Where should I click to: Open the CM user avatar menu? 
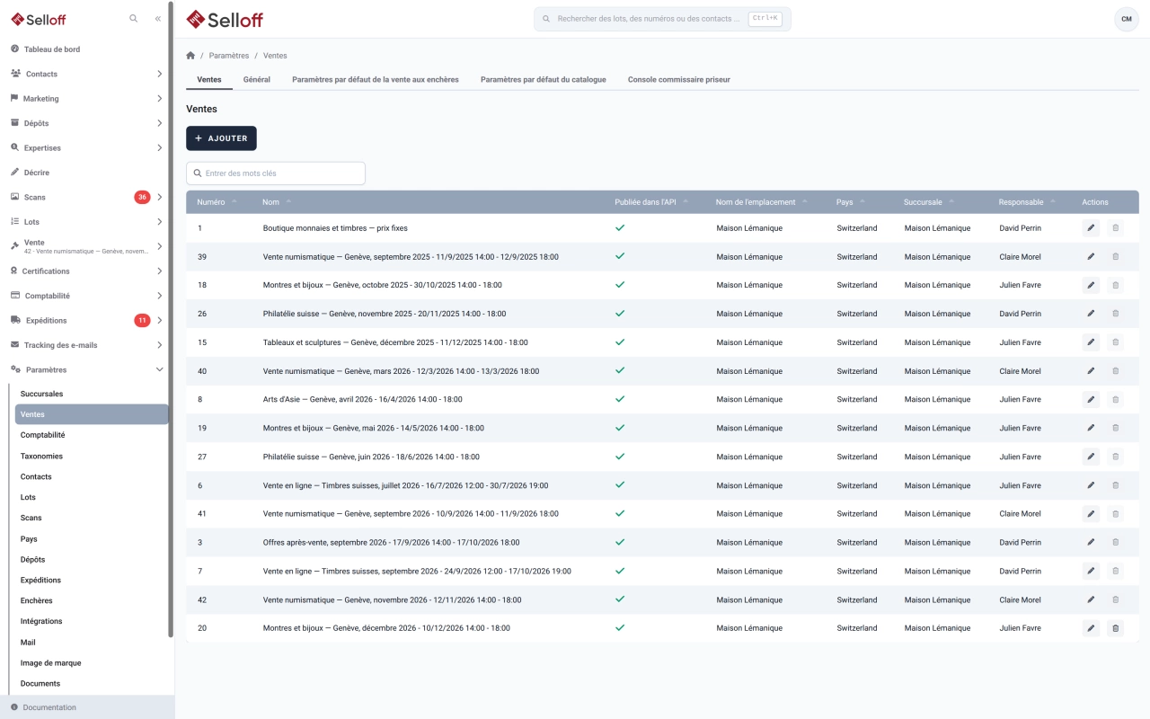(x=1126, y=19)
